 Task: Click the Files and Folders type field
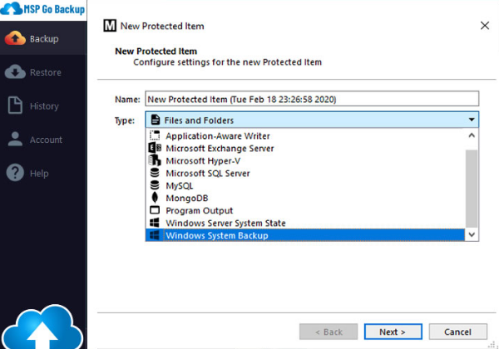[312, 120]
